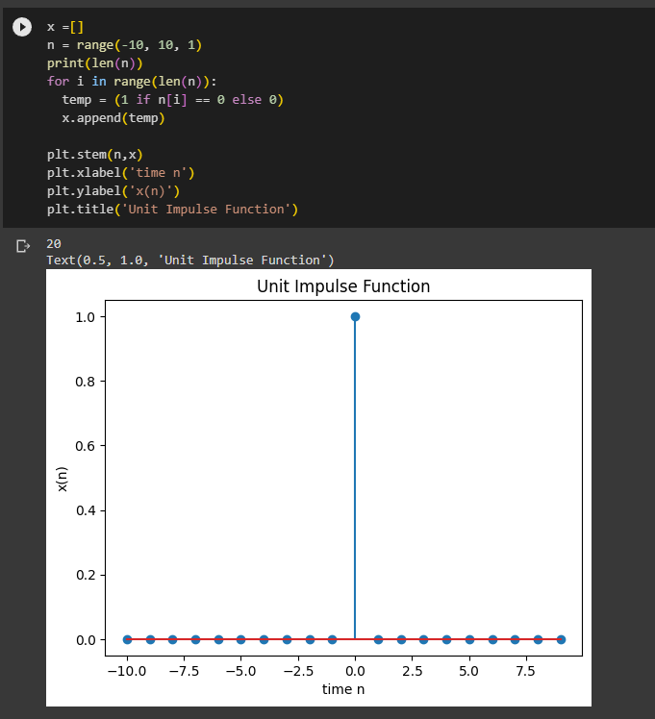This screenshot has height=719, width=655.
Task: Click the 'x(n)' y-axis label
Action: (63, 480)
